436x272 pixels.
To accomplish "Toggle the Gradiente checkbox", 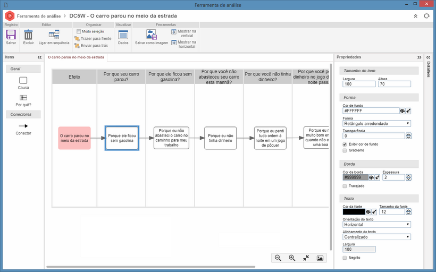I will click(x=345, y=150).
